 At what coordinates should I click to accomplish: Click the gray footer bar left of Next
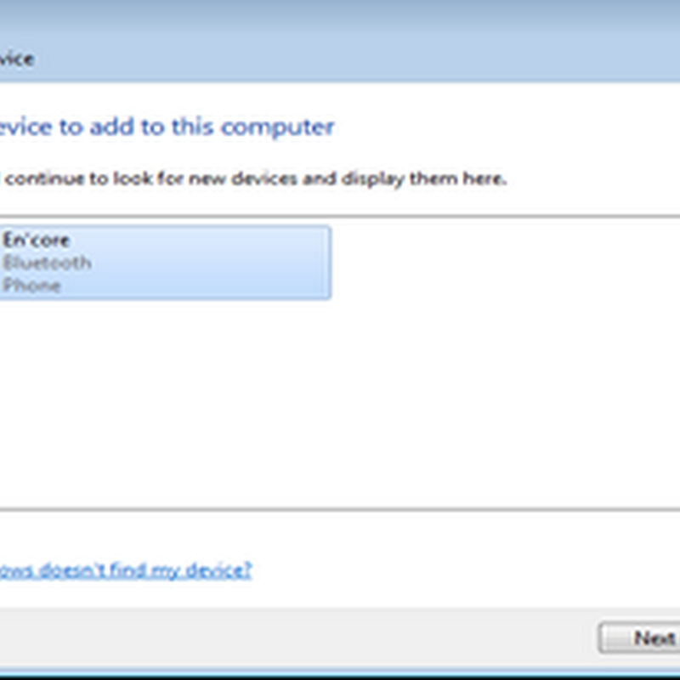pyautogui.click(x=297, y=637)
